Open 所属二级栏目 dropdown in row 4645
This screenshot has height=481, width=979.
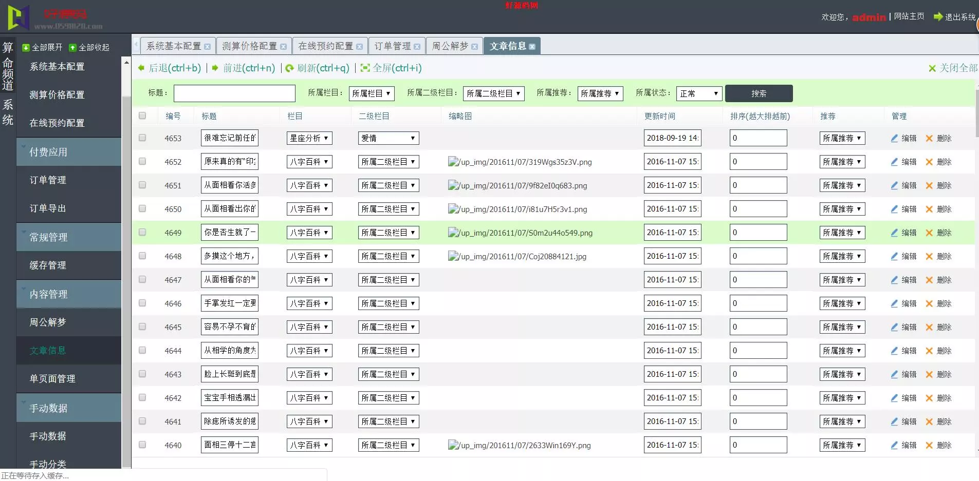click(389, 327)
